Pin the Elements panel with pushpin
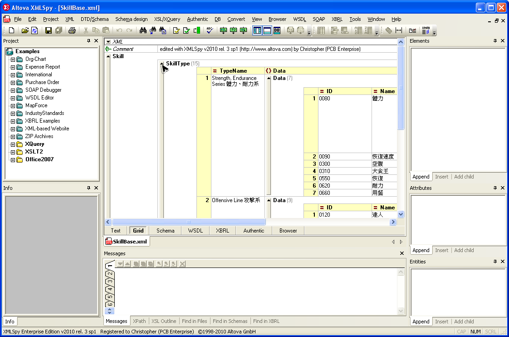Screen dimensions: 509x337 click(495, 41)
